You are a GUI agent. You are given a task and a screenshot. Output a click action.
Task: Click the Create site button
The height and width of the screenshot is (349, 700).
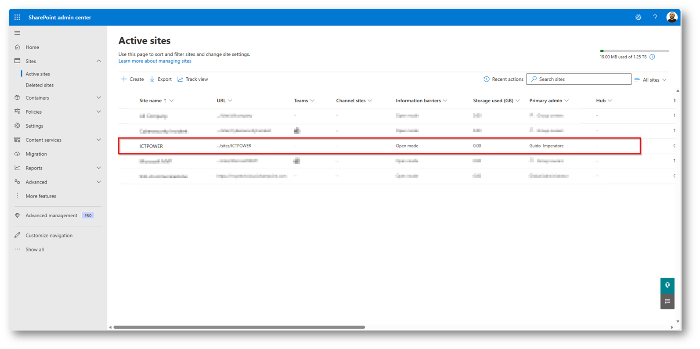[x=133, y=79]
